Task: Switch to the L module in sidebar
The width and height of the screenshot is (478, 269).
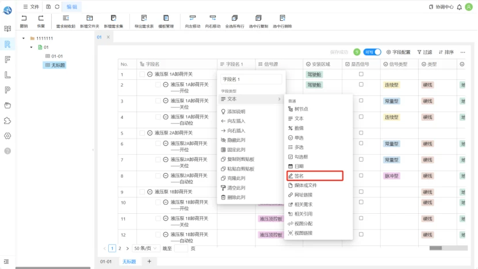Action: tap(7, 75)
